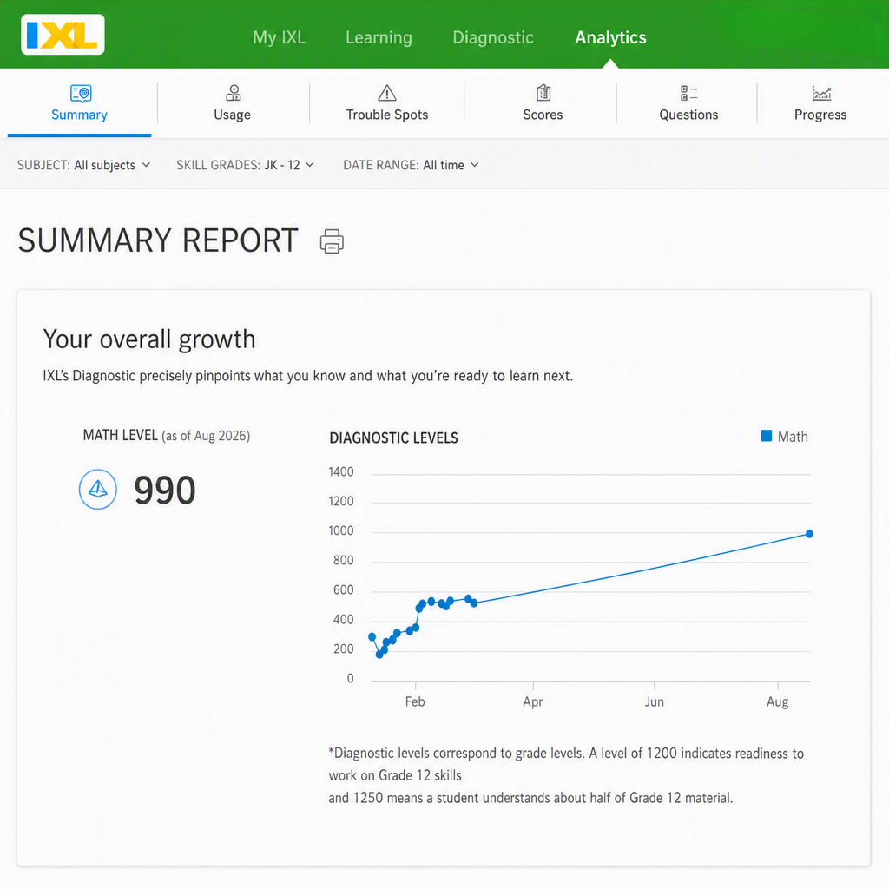
Task: Open the Diagnostic section
Action: (493, 37)
